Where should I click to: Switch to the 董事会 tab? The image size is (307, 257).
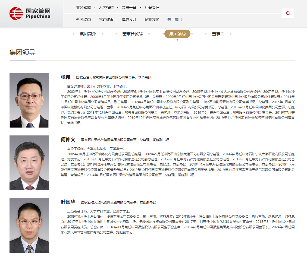[x=218, y=34]
